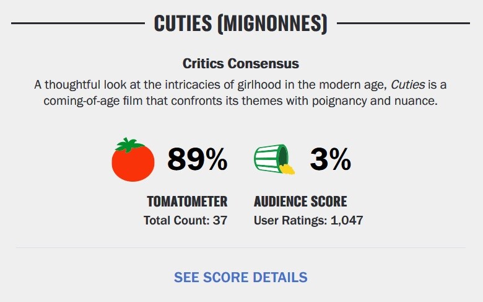Click the number 1,047 in User Ratings
The width and height of the screenshot is (483, 302).
347,221
